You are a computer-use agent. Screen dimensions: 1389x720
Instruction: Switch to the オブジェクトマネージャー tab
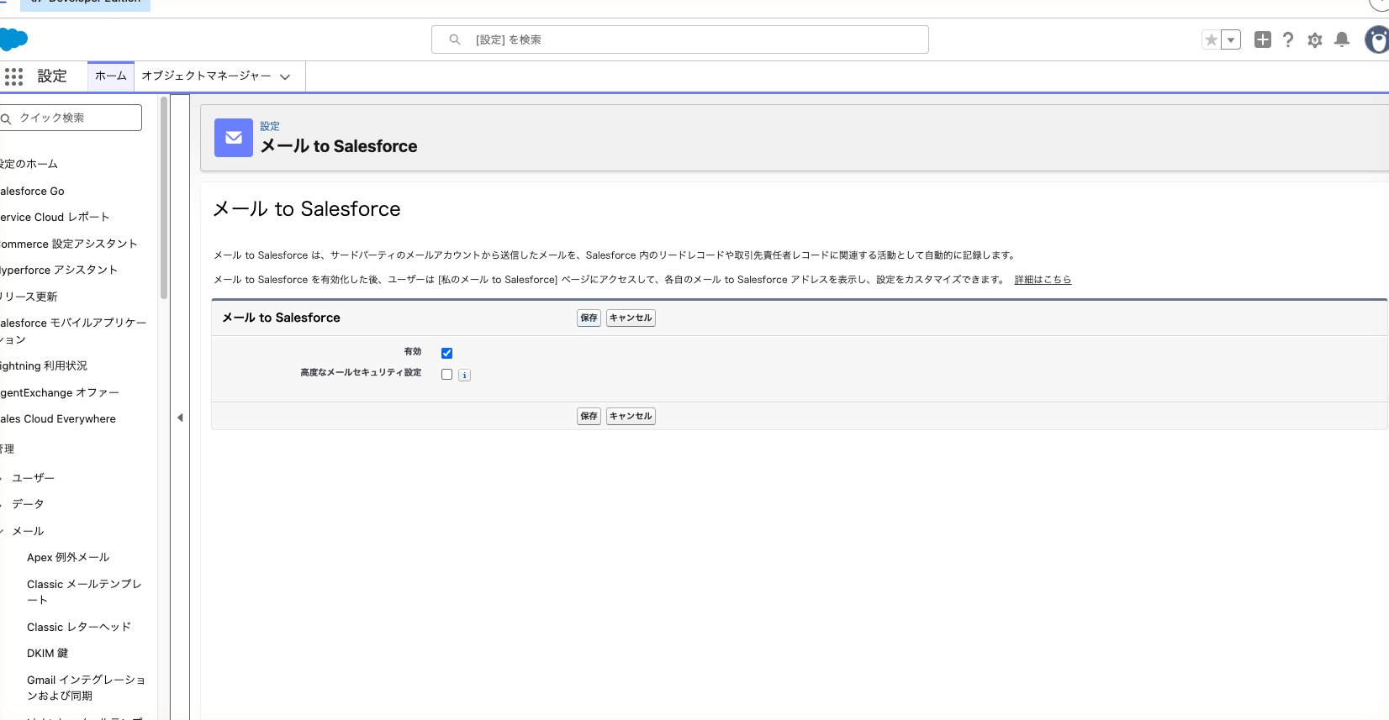206,76
